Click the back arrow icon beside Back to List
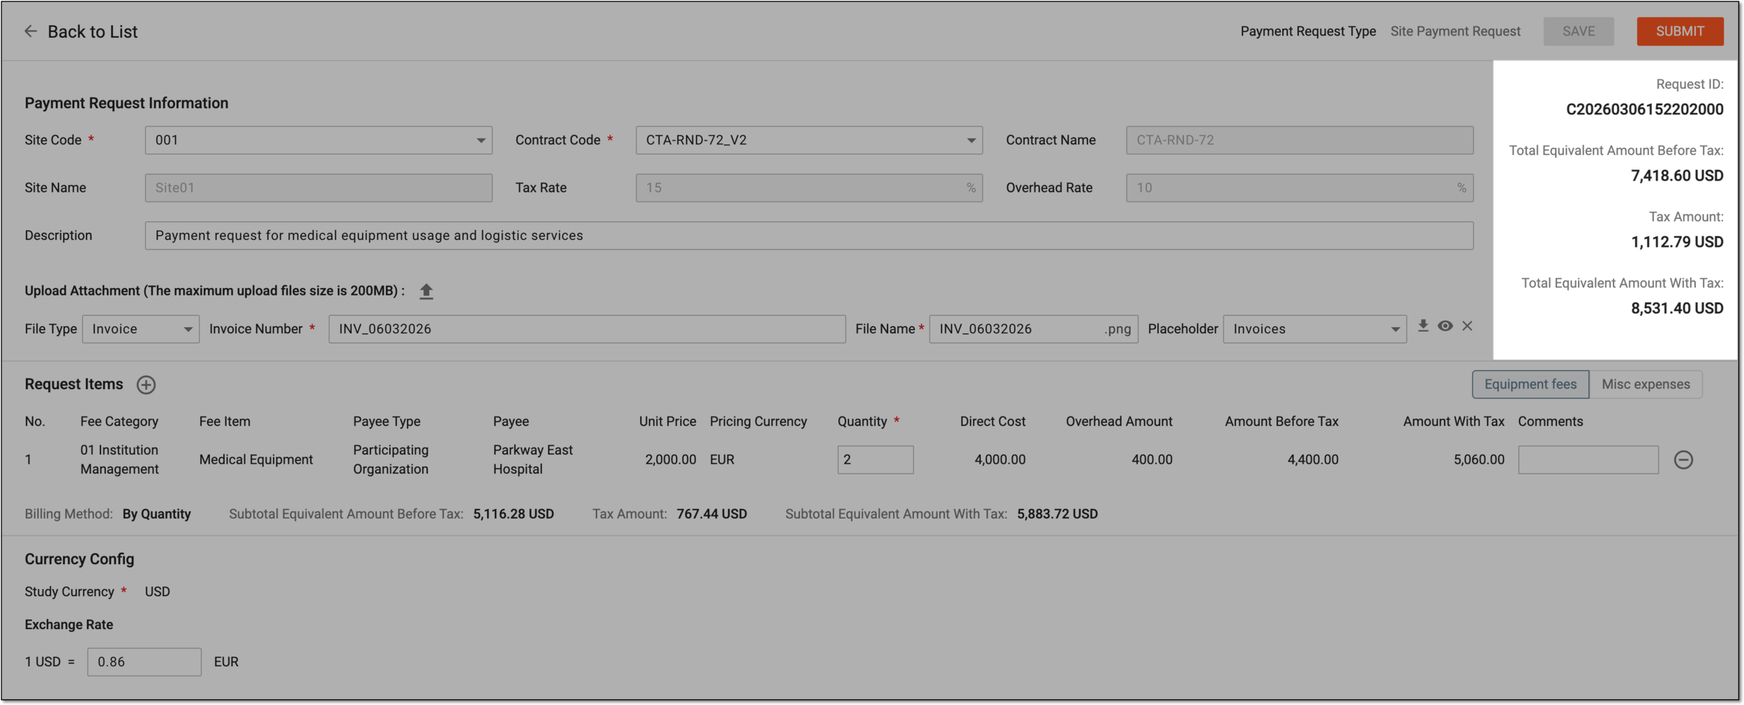1744x705 pixels. pyautogui.click(x=31, y=31)
